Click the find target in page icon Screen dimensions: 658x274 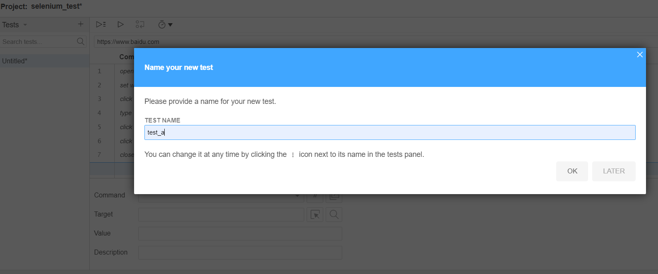[x=334, y=214]
